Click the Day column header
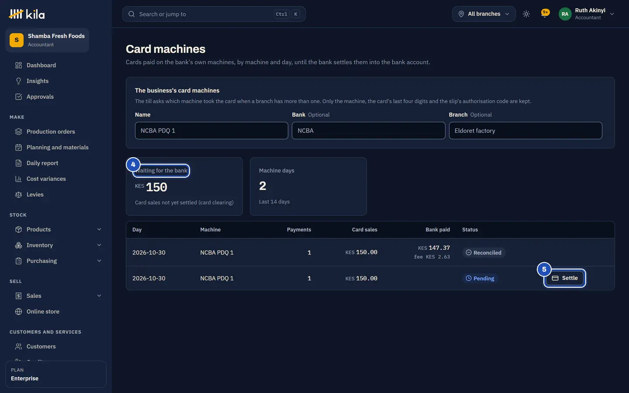The width and height of the screenshot is (629, 393). pyautogui.click(x=137, y=230)
